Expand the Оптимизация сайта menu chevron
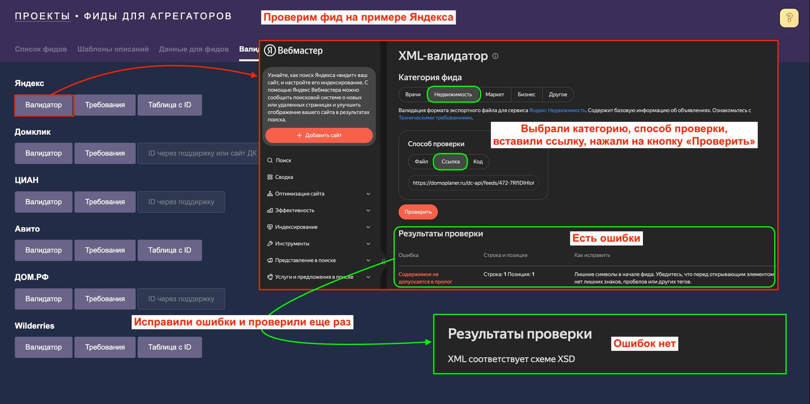 [x=368, y=194]
